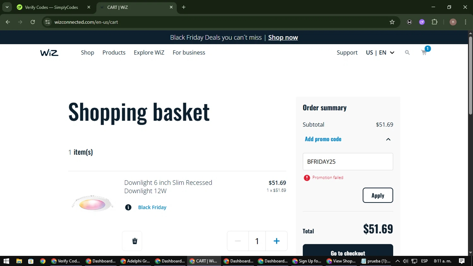Click the W extension icon in toolbar
Image resolution: width=473 pixels, height=266 pixels.
(409, 22)
